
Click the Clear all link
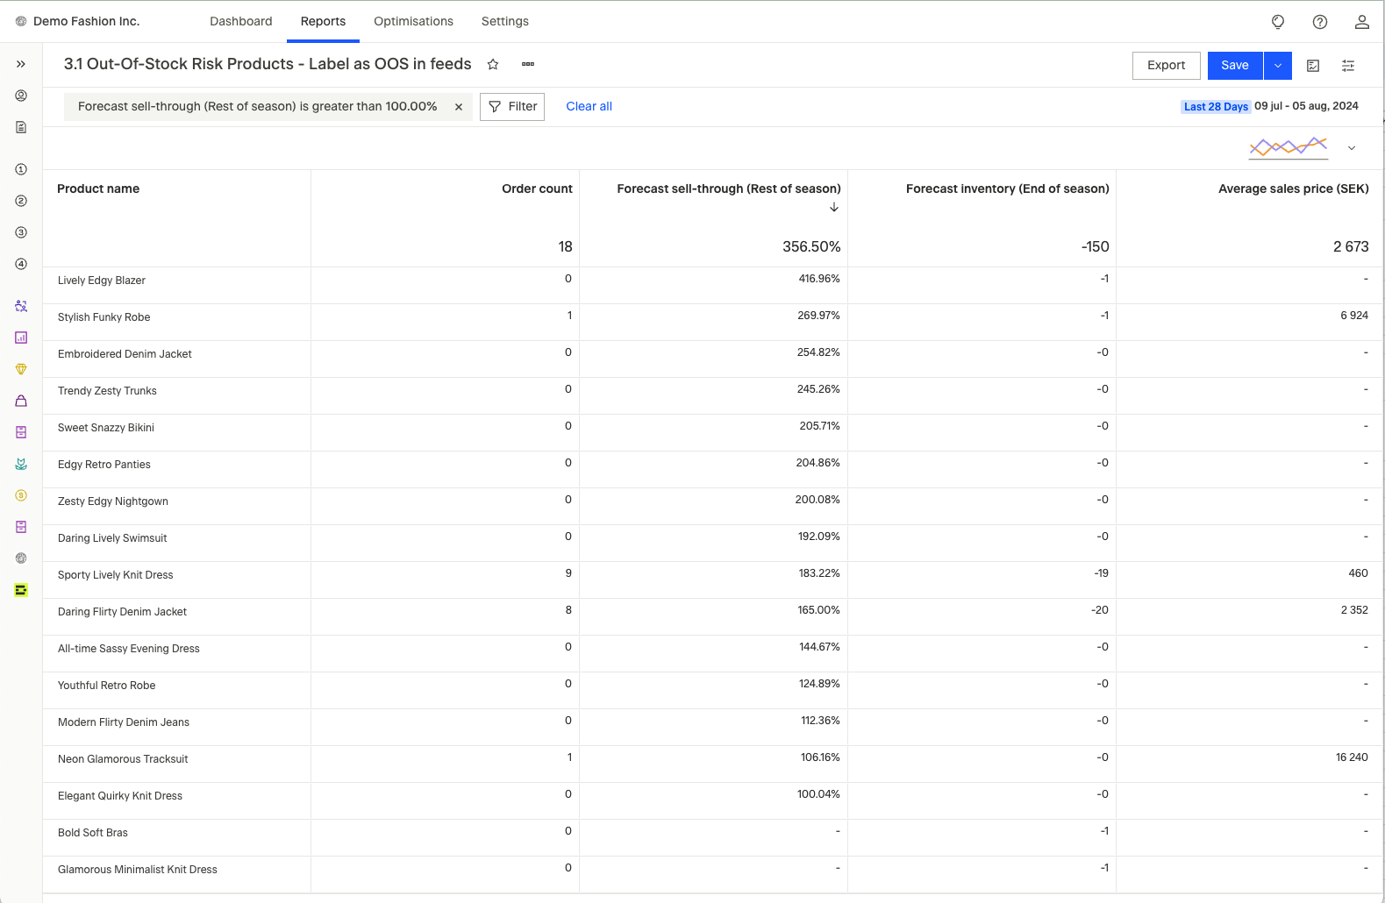[589, 106]
